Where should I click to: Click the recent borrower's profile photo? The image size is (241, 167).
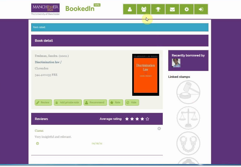[x=176, y=63]
